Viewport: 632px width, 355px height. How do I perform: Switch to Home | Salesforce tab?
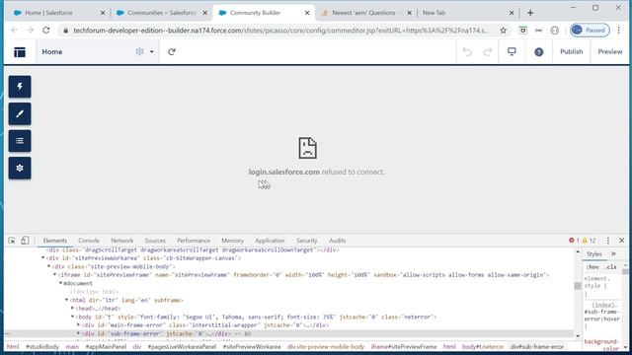(48, 13)
